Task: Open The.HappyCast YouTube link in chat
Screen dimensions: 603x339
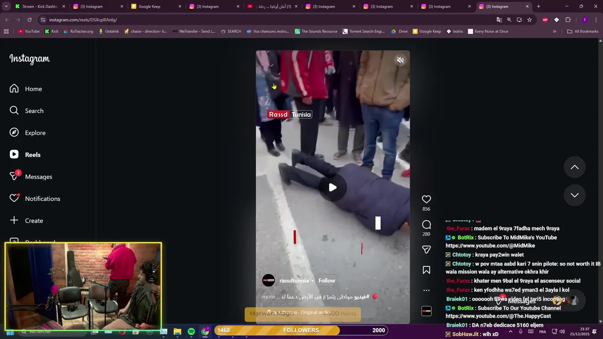Action: pos(498,316)
